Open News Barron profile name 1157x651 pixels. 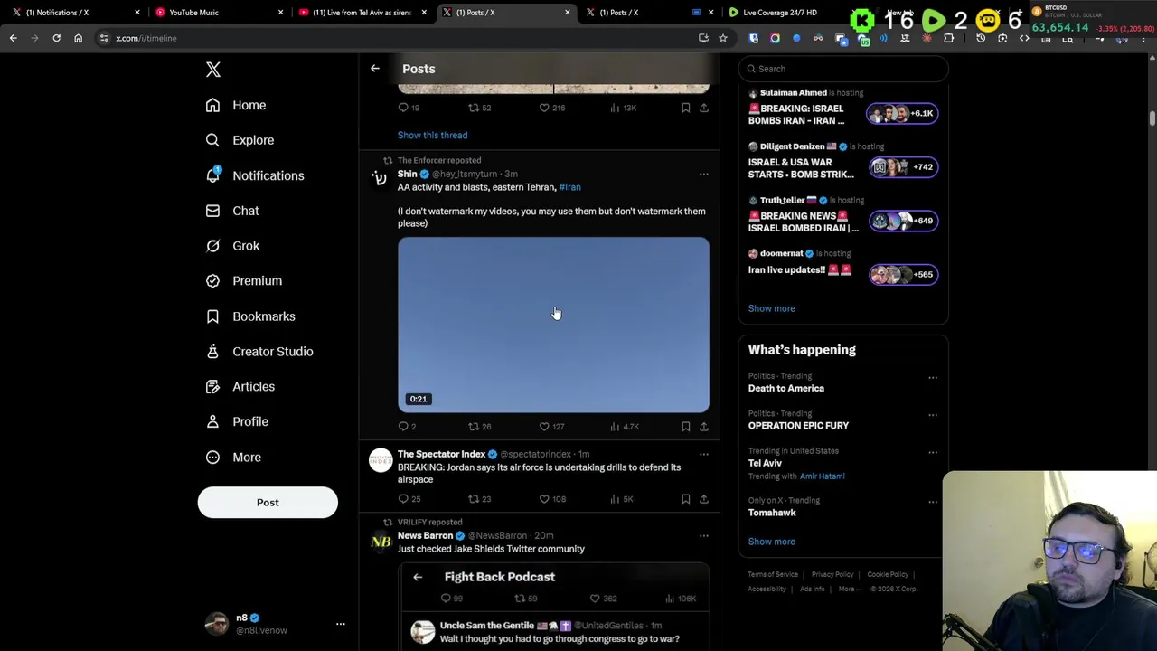point(425,535)
